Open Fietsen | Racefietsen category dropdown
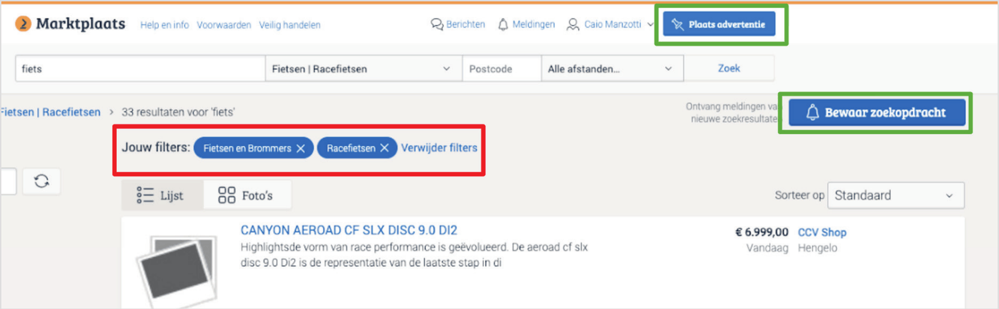The height and width of the screenshot is (309, 999). click(x=363, y=69)
